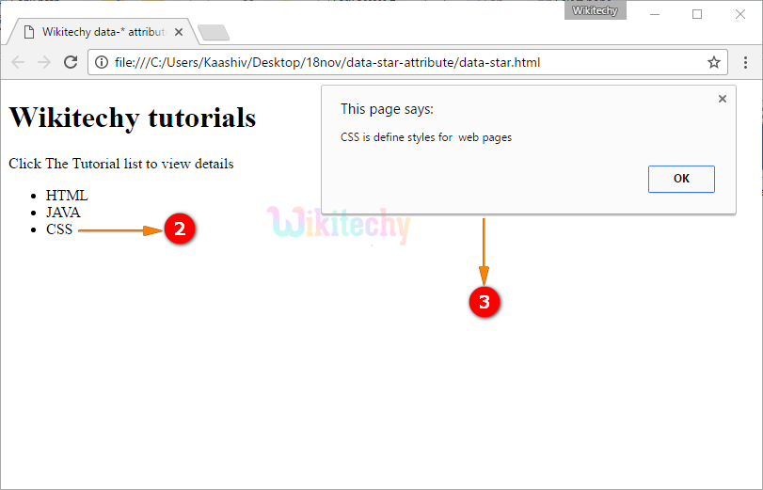This screenshot has width=763, height=490.
Task: Reload the current page
Action: click(70, 63)
